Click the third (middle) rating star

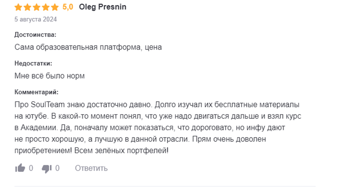tap(37, 7)
